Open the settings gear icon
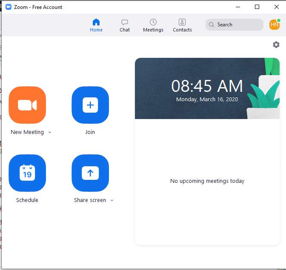Viewport: 286px width, 270px height. point(276,45)
